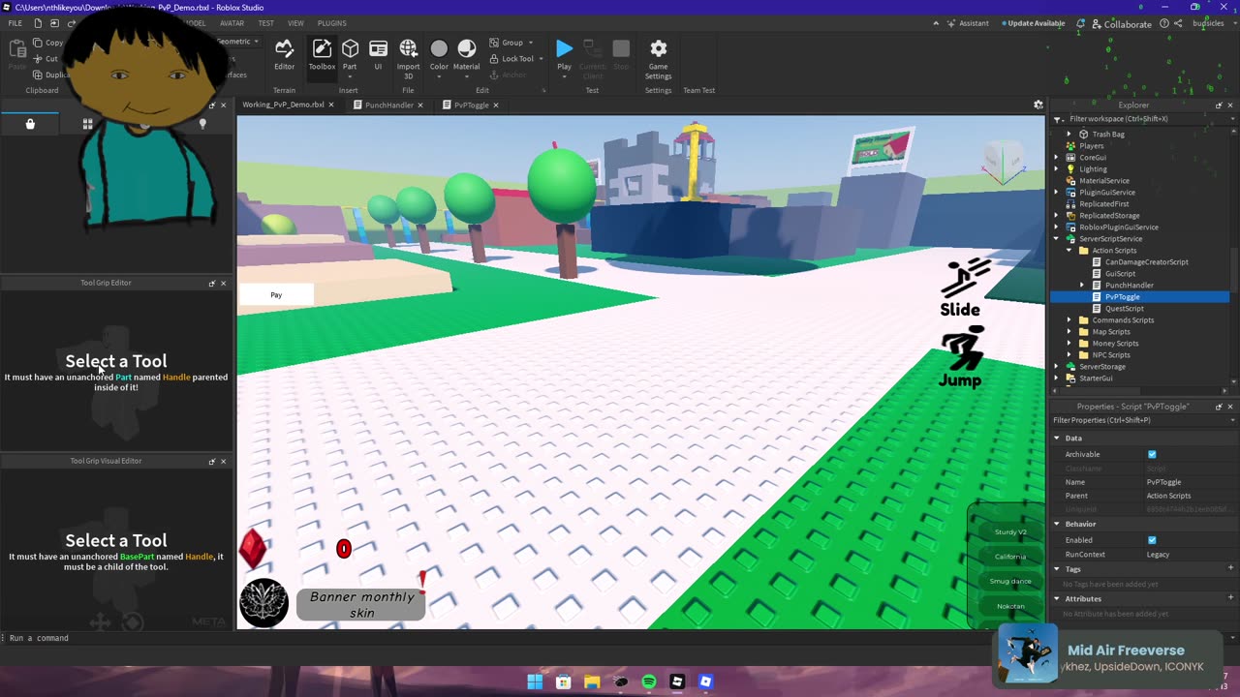Click the share icon in top bar
Screen dimensions: 1240x697
[1178, 23]
